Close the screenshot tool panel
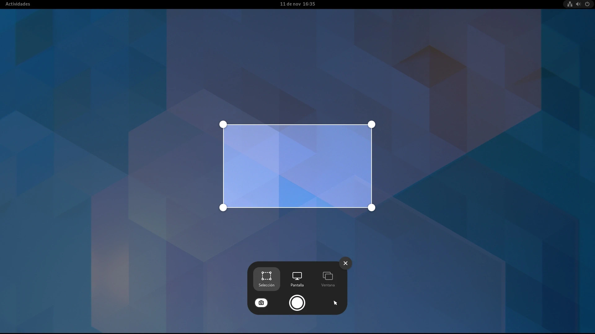This screenshot has width=595, height=334. tap(346, 263)
